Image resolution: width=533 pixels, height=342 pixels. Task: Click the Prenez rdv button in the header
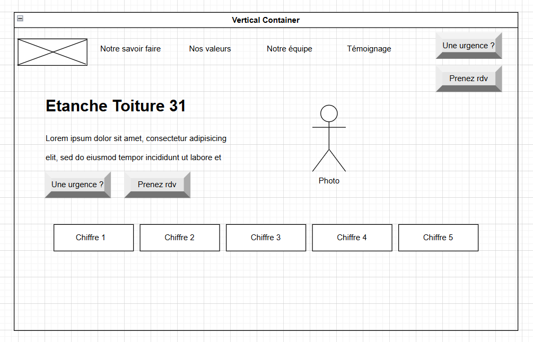468,78
